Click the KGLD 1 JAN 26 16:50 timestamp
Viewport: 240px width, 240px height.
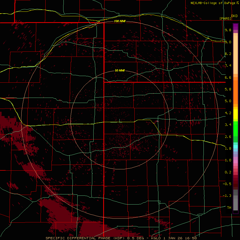tap(174, 238)
